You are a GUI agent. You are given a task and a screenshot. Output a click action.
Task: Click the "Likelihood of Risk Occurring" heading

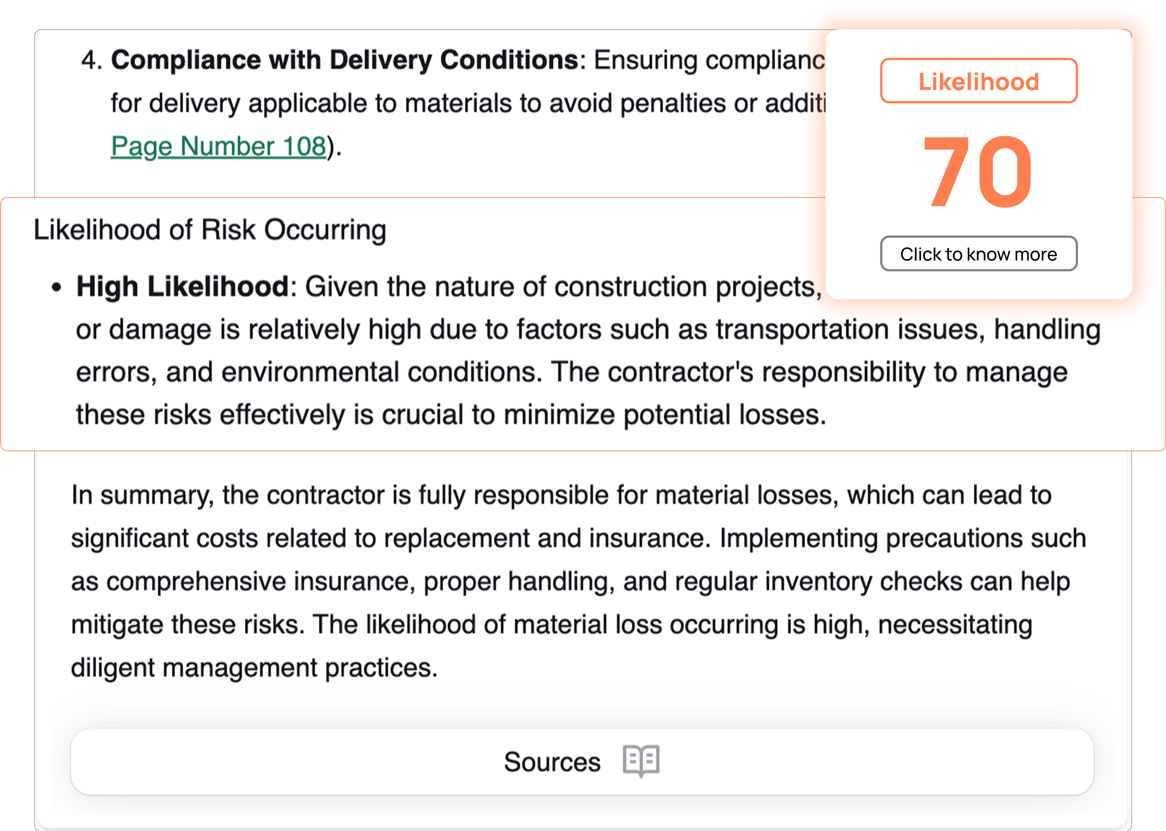click(x=210, y=230)
